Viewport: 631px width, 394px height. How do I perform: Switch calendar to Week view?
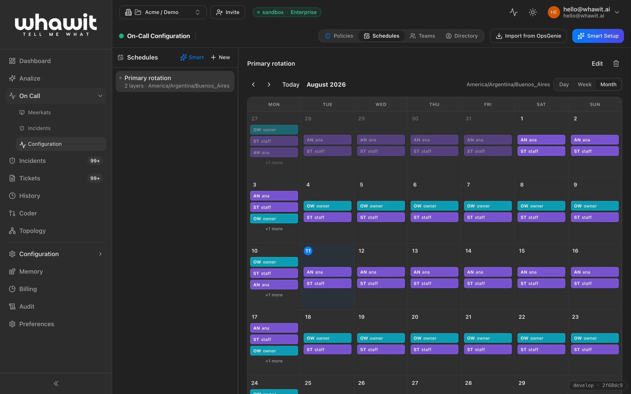[585, 85]
